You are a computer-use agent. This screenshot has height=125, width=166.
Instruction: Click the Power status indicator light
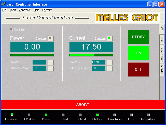(x=46, y=115)
